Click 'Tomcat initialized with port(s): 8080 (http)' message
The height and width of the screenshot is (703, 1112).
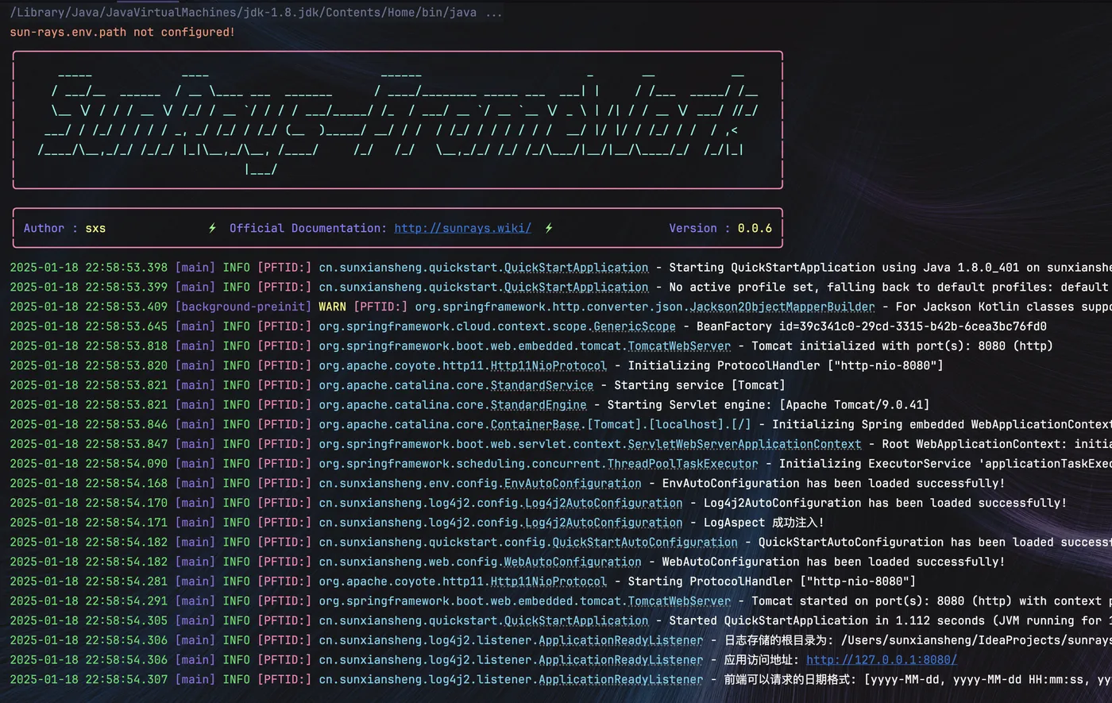pyautogui.click(x=902, y=346)
